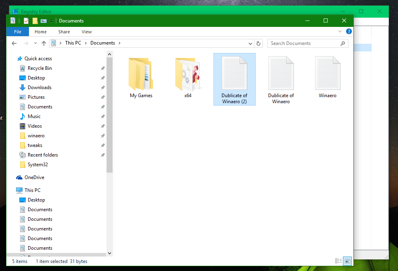Open the Share tab
Image resolution: width=398 pixels, height=271 pixels.
[64, 31]
